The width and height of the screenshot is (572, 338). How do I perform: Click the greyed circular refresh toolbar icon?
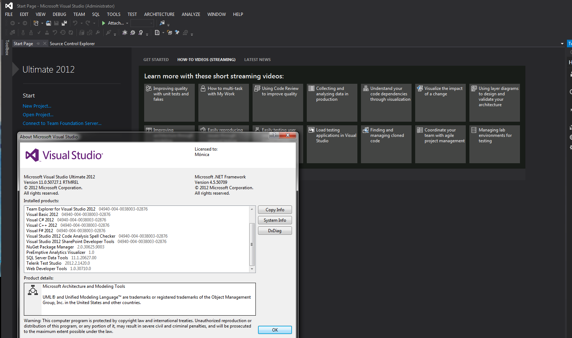point(71,32)
